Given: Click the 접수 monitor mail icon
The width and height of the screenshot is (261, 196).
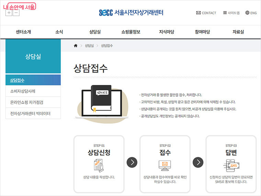Looking at the screenshot, I should pyautogui.click(x=165, y=166).
